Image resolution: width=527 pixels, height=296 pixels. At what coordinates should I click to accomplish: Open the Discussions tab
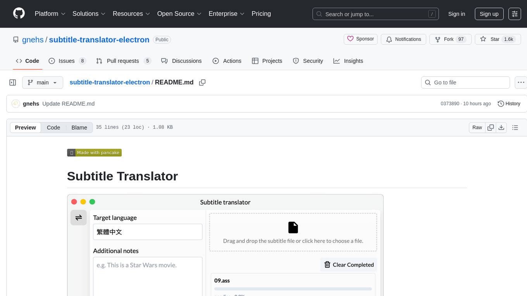point(181,61)
